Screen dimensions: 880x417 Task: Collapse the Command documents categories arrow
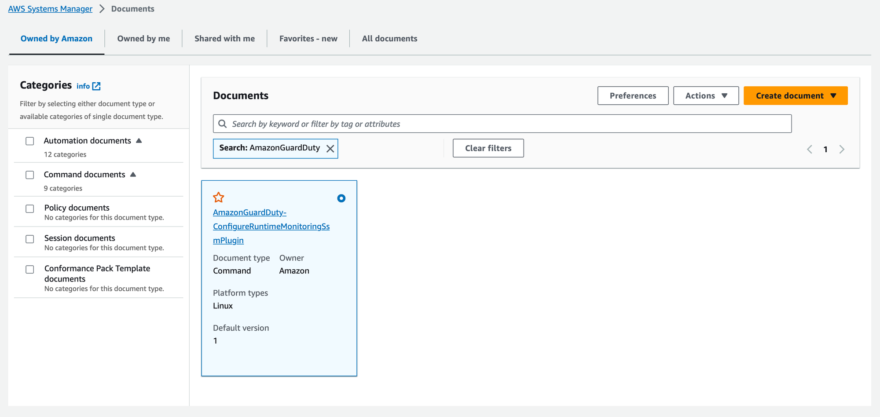tap(133, 175)
